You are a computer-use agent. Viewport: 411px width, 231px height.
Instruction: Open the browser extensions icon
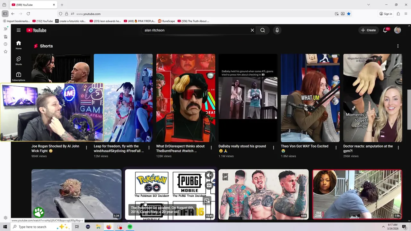(x=398, y=14)
